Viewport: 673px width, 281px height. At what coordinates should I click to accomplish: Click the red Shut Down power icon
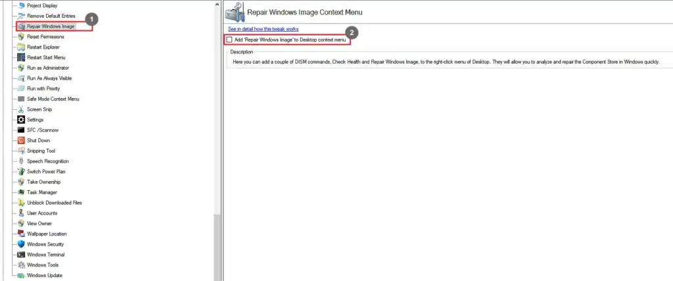click(21, 140)
